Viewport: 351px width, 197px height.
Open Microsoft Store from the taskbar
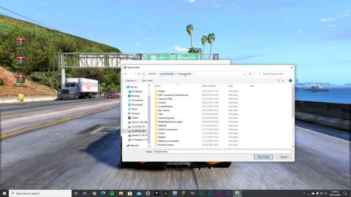[130, 193]
